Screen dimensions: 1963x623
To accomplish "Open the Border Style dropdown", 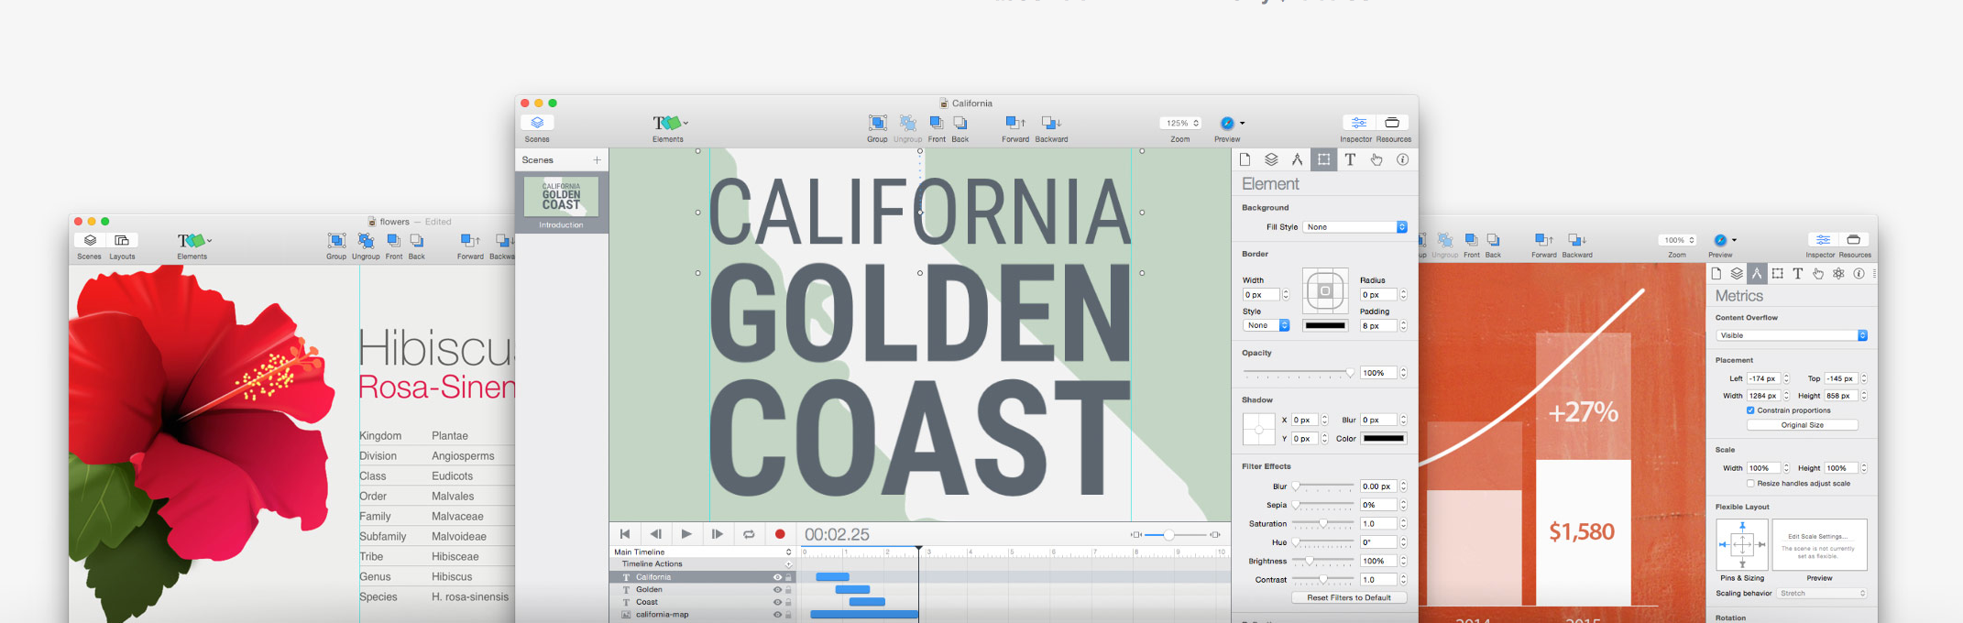I will pos(1267,325).
